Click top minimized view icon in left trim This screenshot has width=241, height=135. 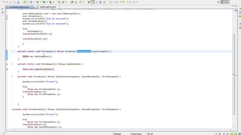point(3,9)
